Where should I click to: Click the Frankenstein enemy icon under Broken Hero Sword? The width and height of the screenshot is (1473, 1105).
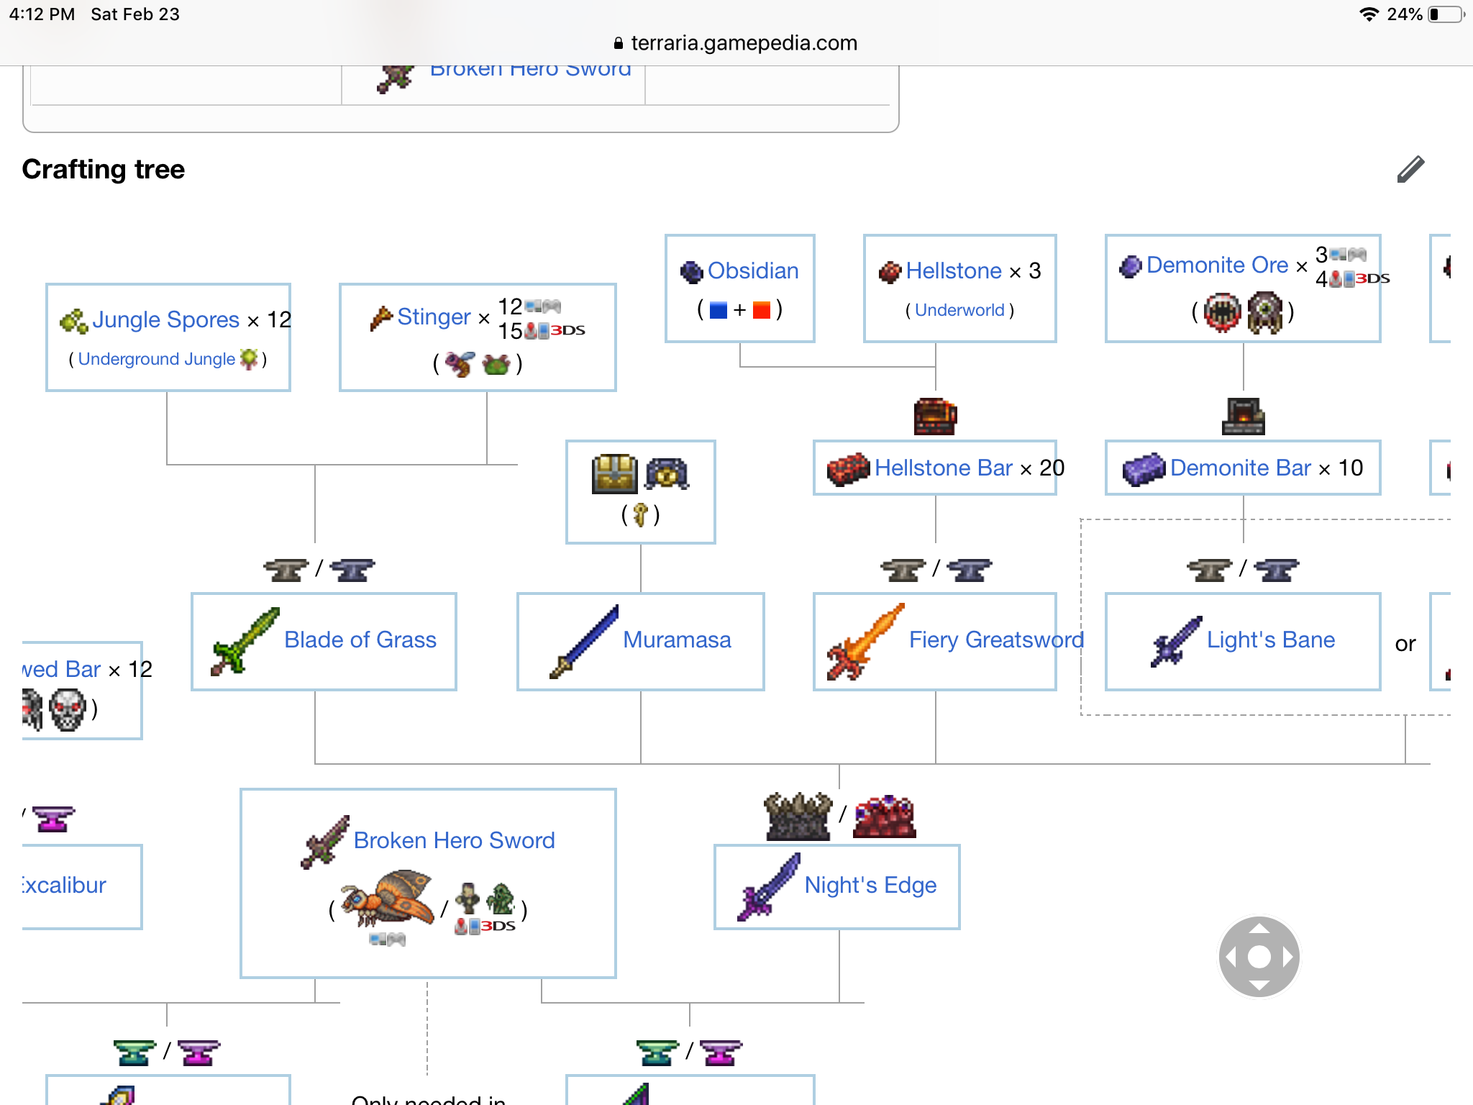pos(469,898)
